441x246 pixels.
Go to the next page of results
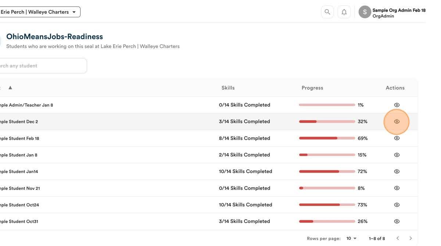click(411, 238)
